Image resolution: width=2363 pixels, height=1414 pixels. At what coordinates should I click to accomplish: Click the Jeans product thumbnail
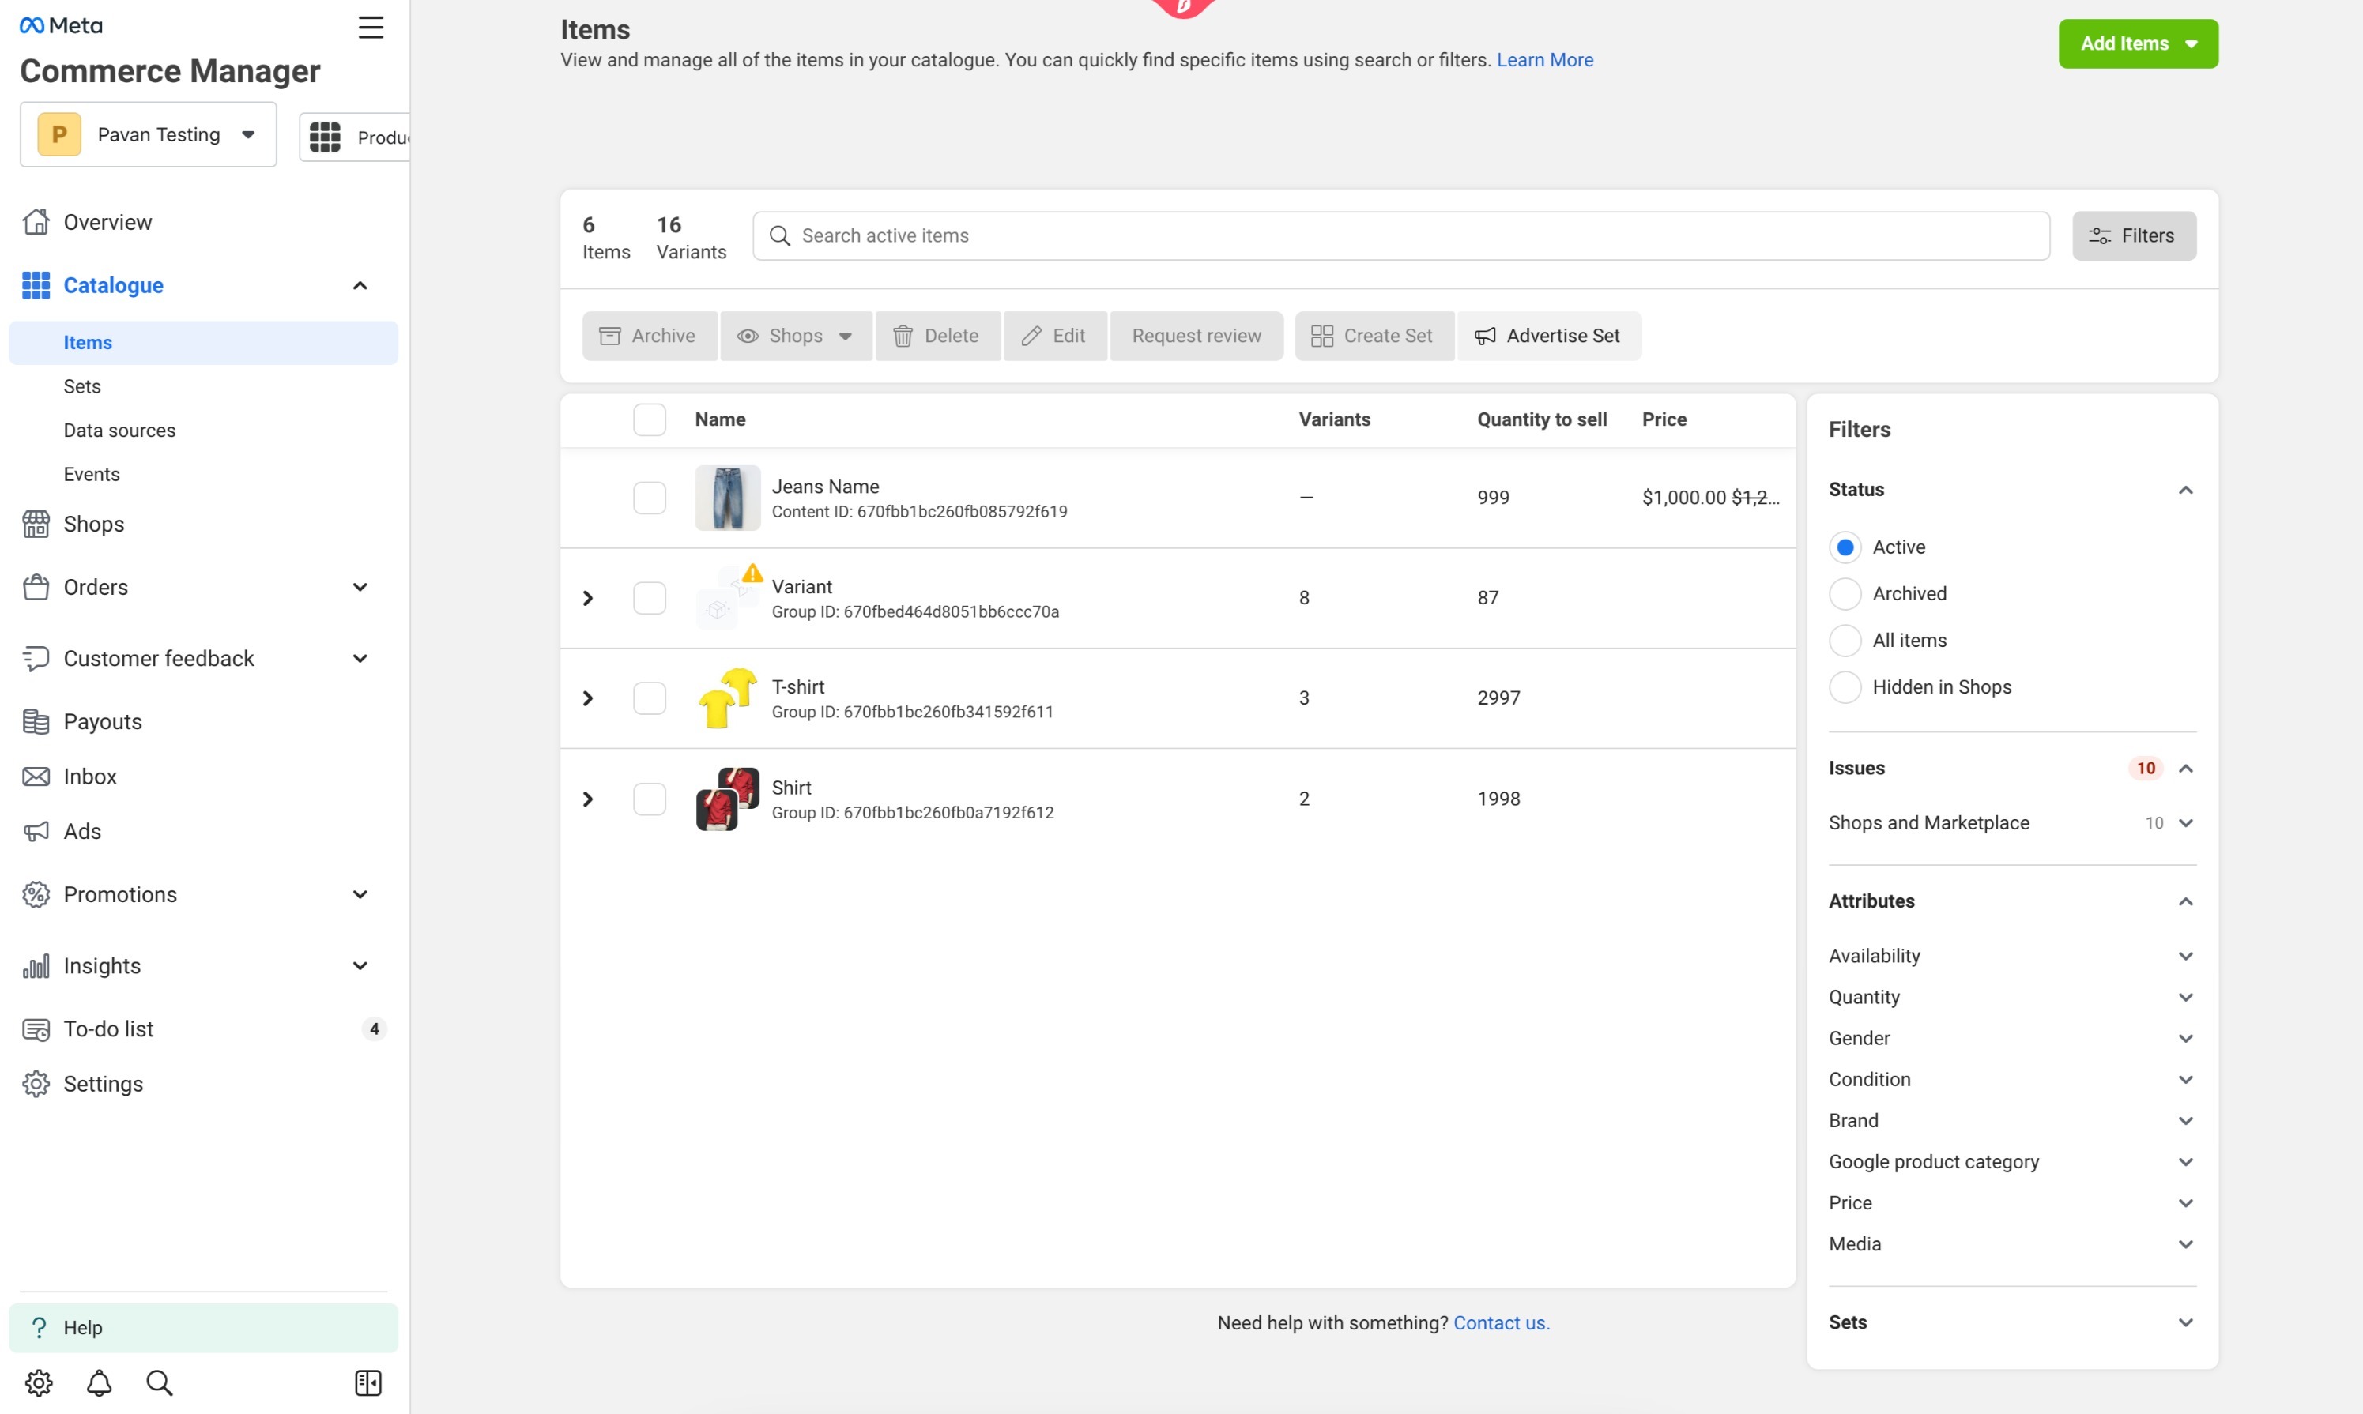[x=727, y=498]
